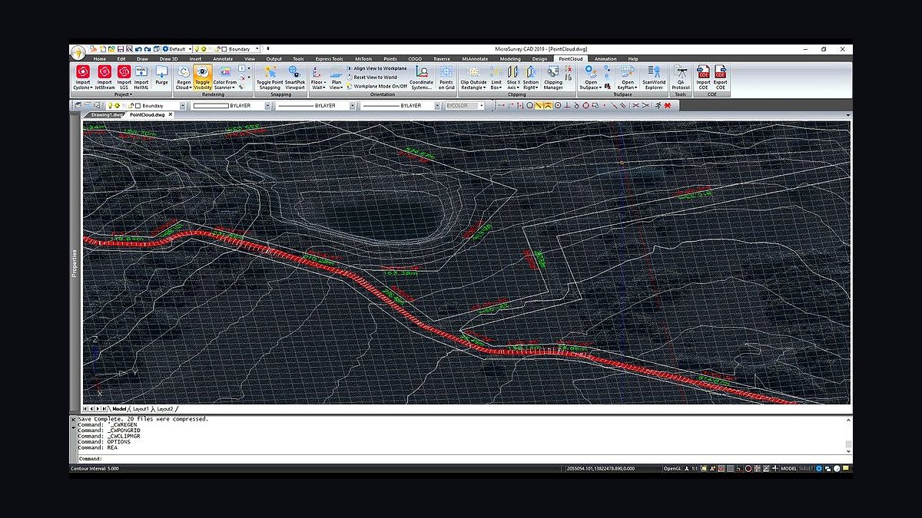Click the Slice X Axis icon

(513, 71)
